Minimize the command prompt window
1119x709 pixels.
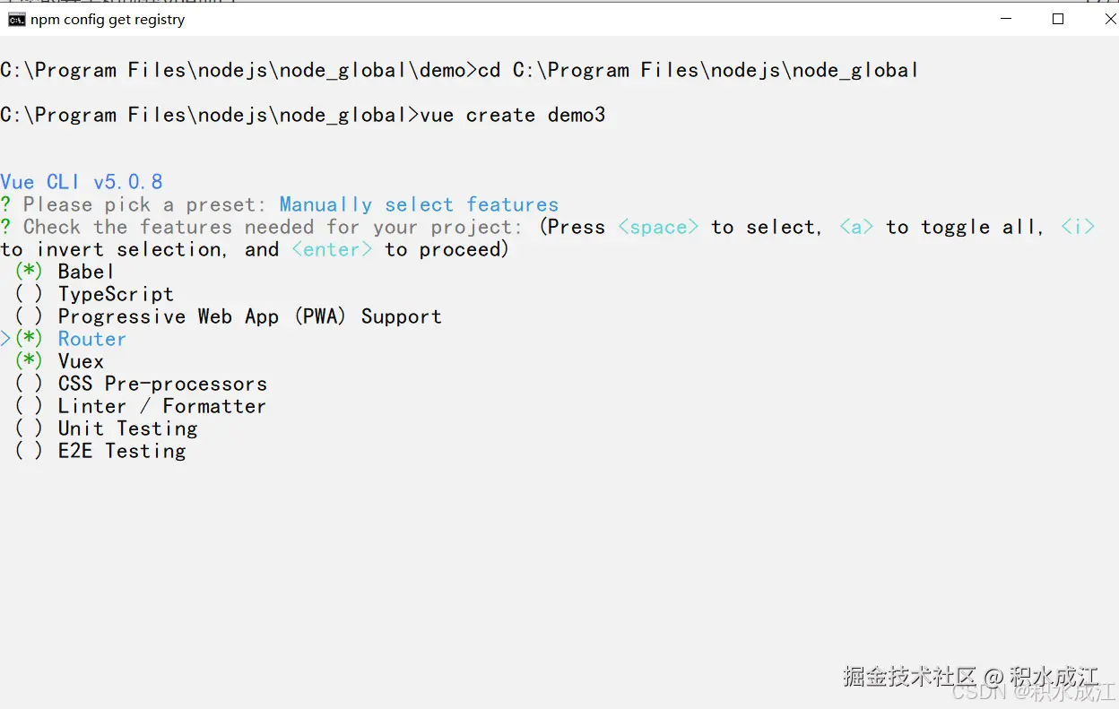click(1007, 19)
